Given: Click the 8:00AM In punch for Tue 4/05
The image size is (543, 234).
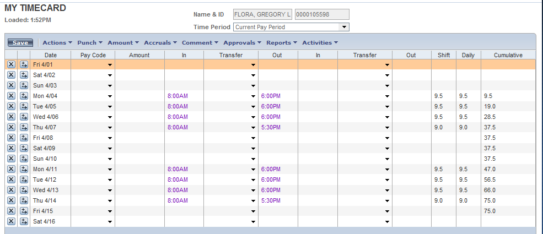Looking at the screenshot, I should (x=178, y=106).
